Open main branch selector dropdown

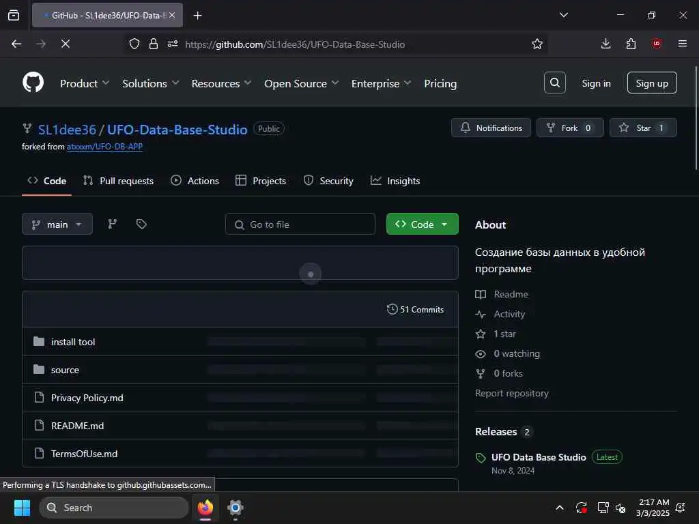[57, 224]
